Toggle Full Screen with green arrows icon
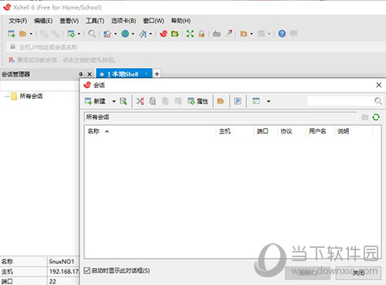This screenshot has height=285, width=386. [x=190, y=34]
